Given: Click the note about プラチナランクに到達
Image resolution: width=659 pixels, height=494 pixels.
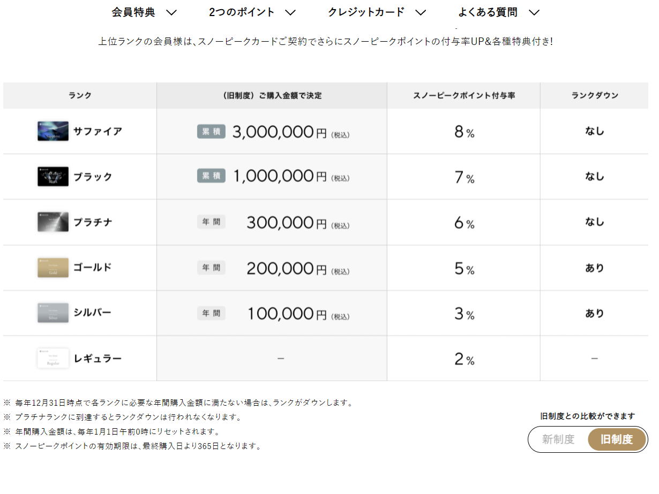Looking at the screenshot, I should (x=123, y=417).
